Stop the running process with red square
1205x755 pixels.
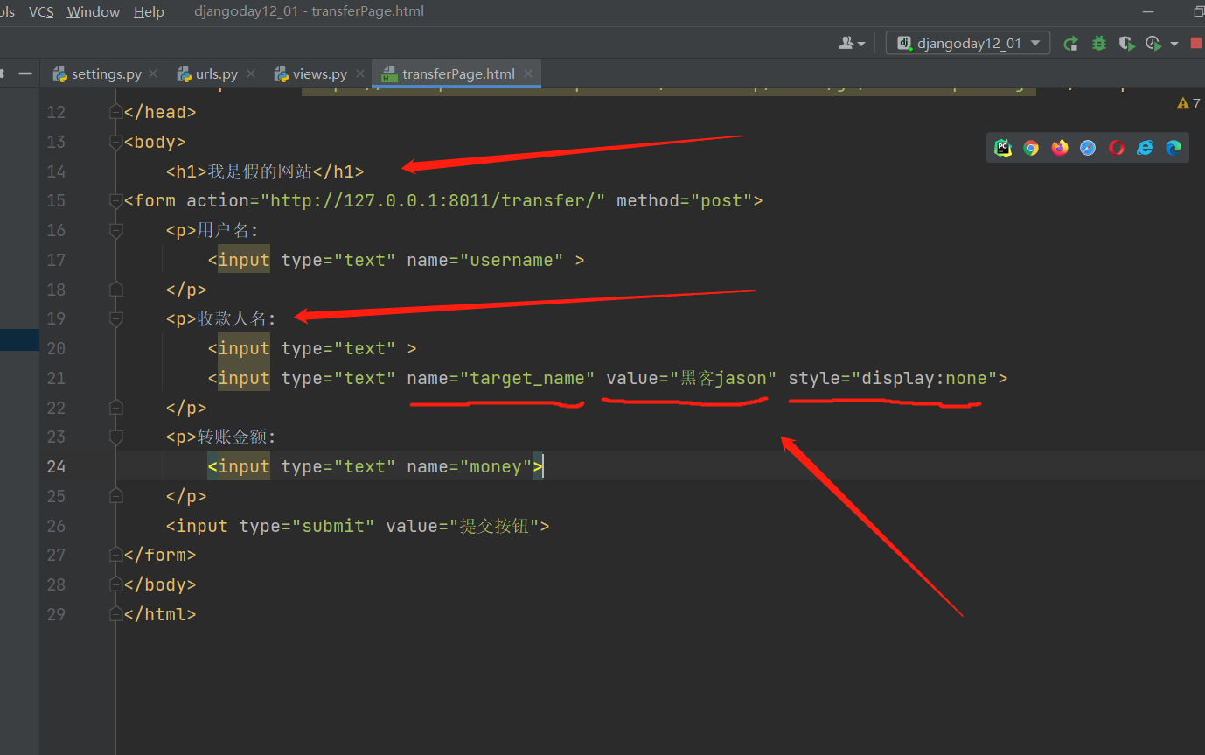tap(1196, 43)
